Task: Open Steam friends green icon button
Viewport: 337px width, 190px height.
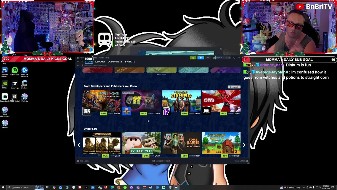Action: point(193,58)
